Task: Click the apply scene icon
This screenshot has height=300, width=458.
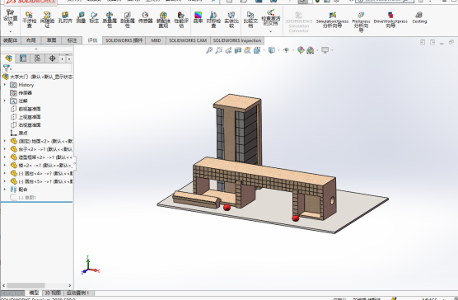Action: pos(311,50)
